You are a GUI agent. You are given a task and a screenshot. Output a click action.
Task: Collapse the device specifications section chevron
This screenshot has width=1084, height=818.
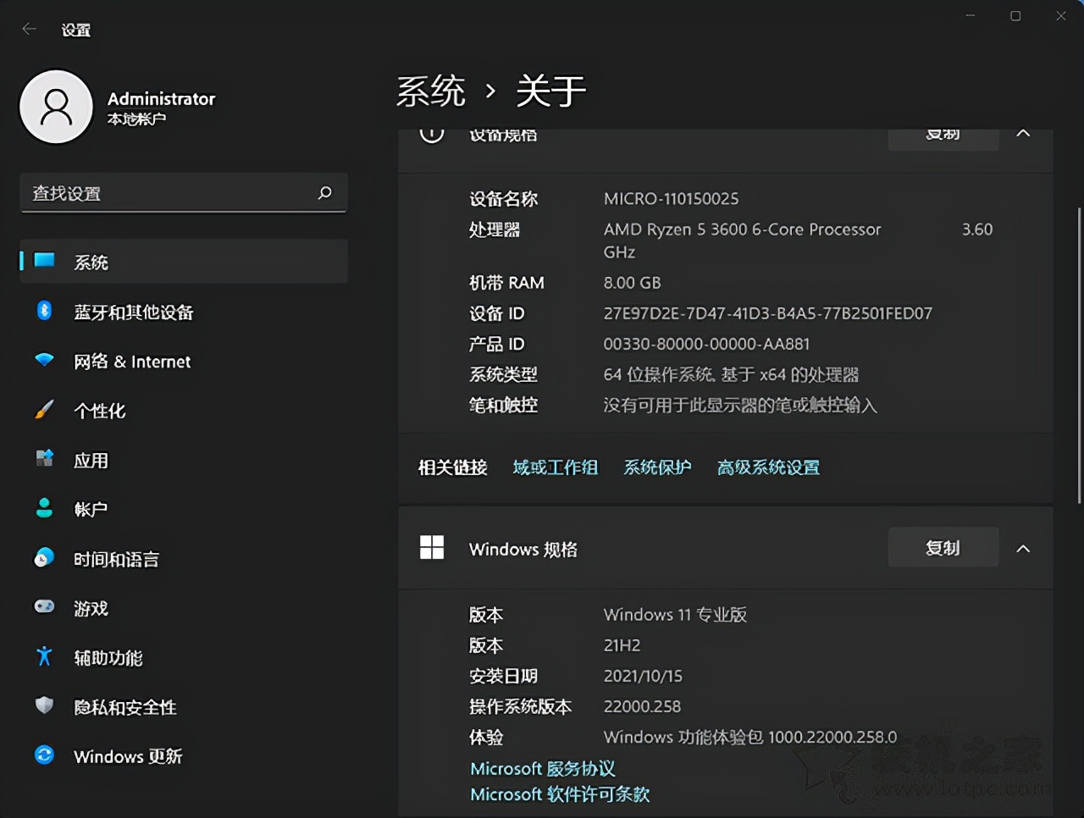tap(1023, 134)
